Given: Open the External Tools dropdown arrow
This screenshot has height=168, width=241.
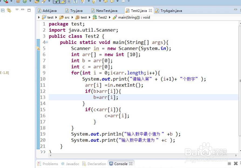Looking at the screenshot, I should (x=11, y=1).
